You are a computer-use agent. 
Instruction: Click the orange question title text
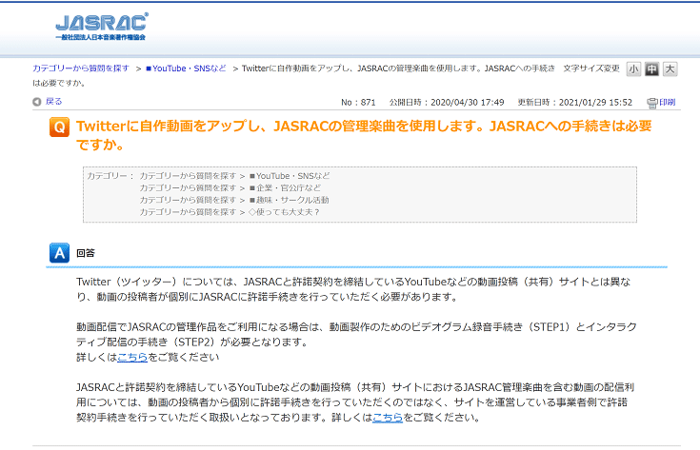point(364,135)
